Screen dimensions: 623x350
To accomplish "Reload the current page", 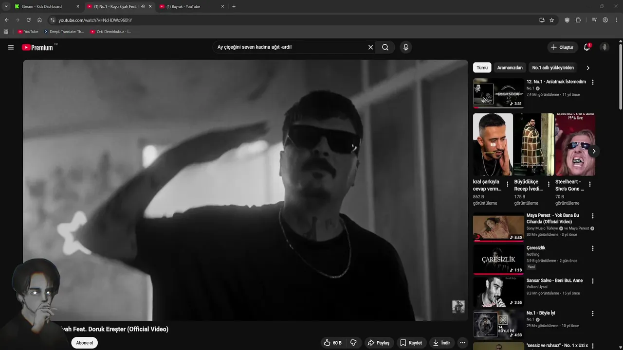I will [x=28, y=20].
